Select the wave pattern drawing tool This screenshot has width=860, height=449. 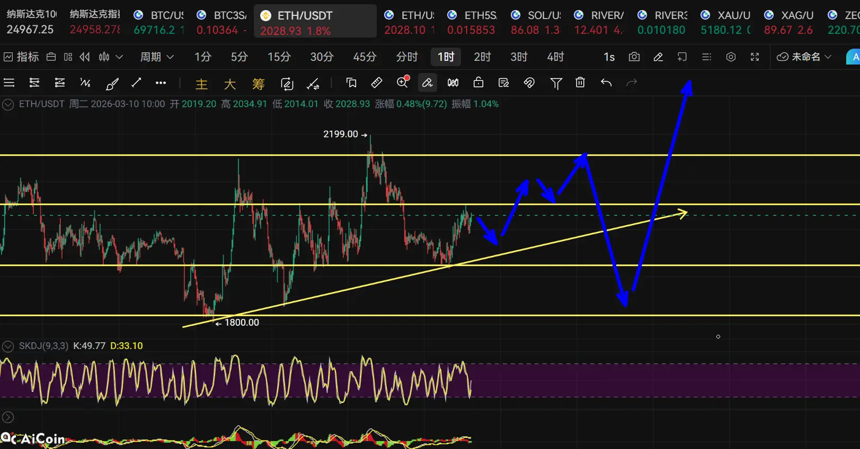click(85, 83)
